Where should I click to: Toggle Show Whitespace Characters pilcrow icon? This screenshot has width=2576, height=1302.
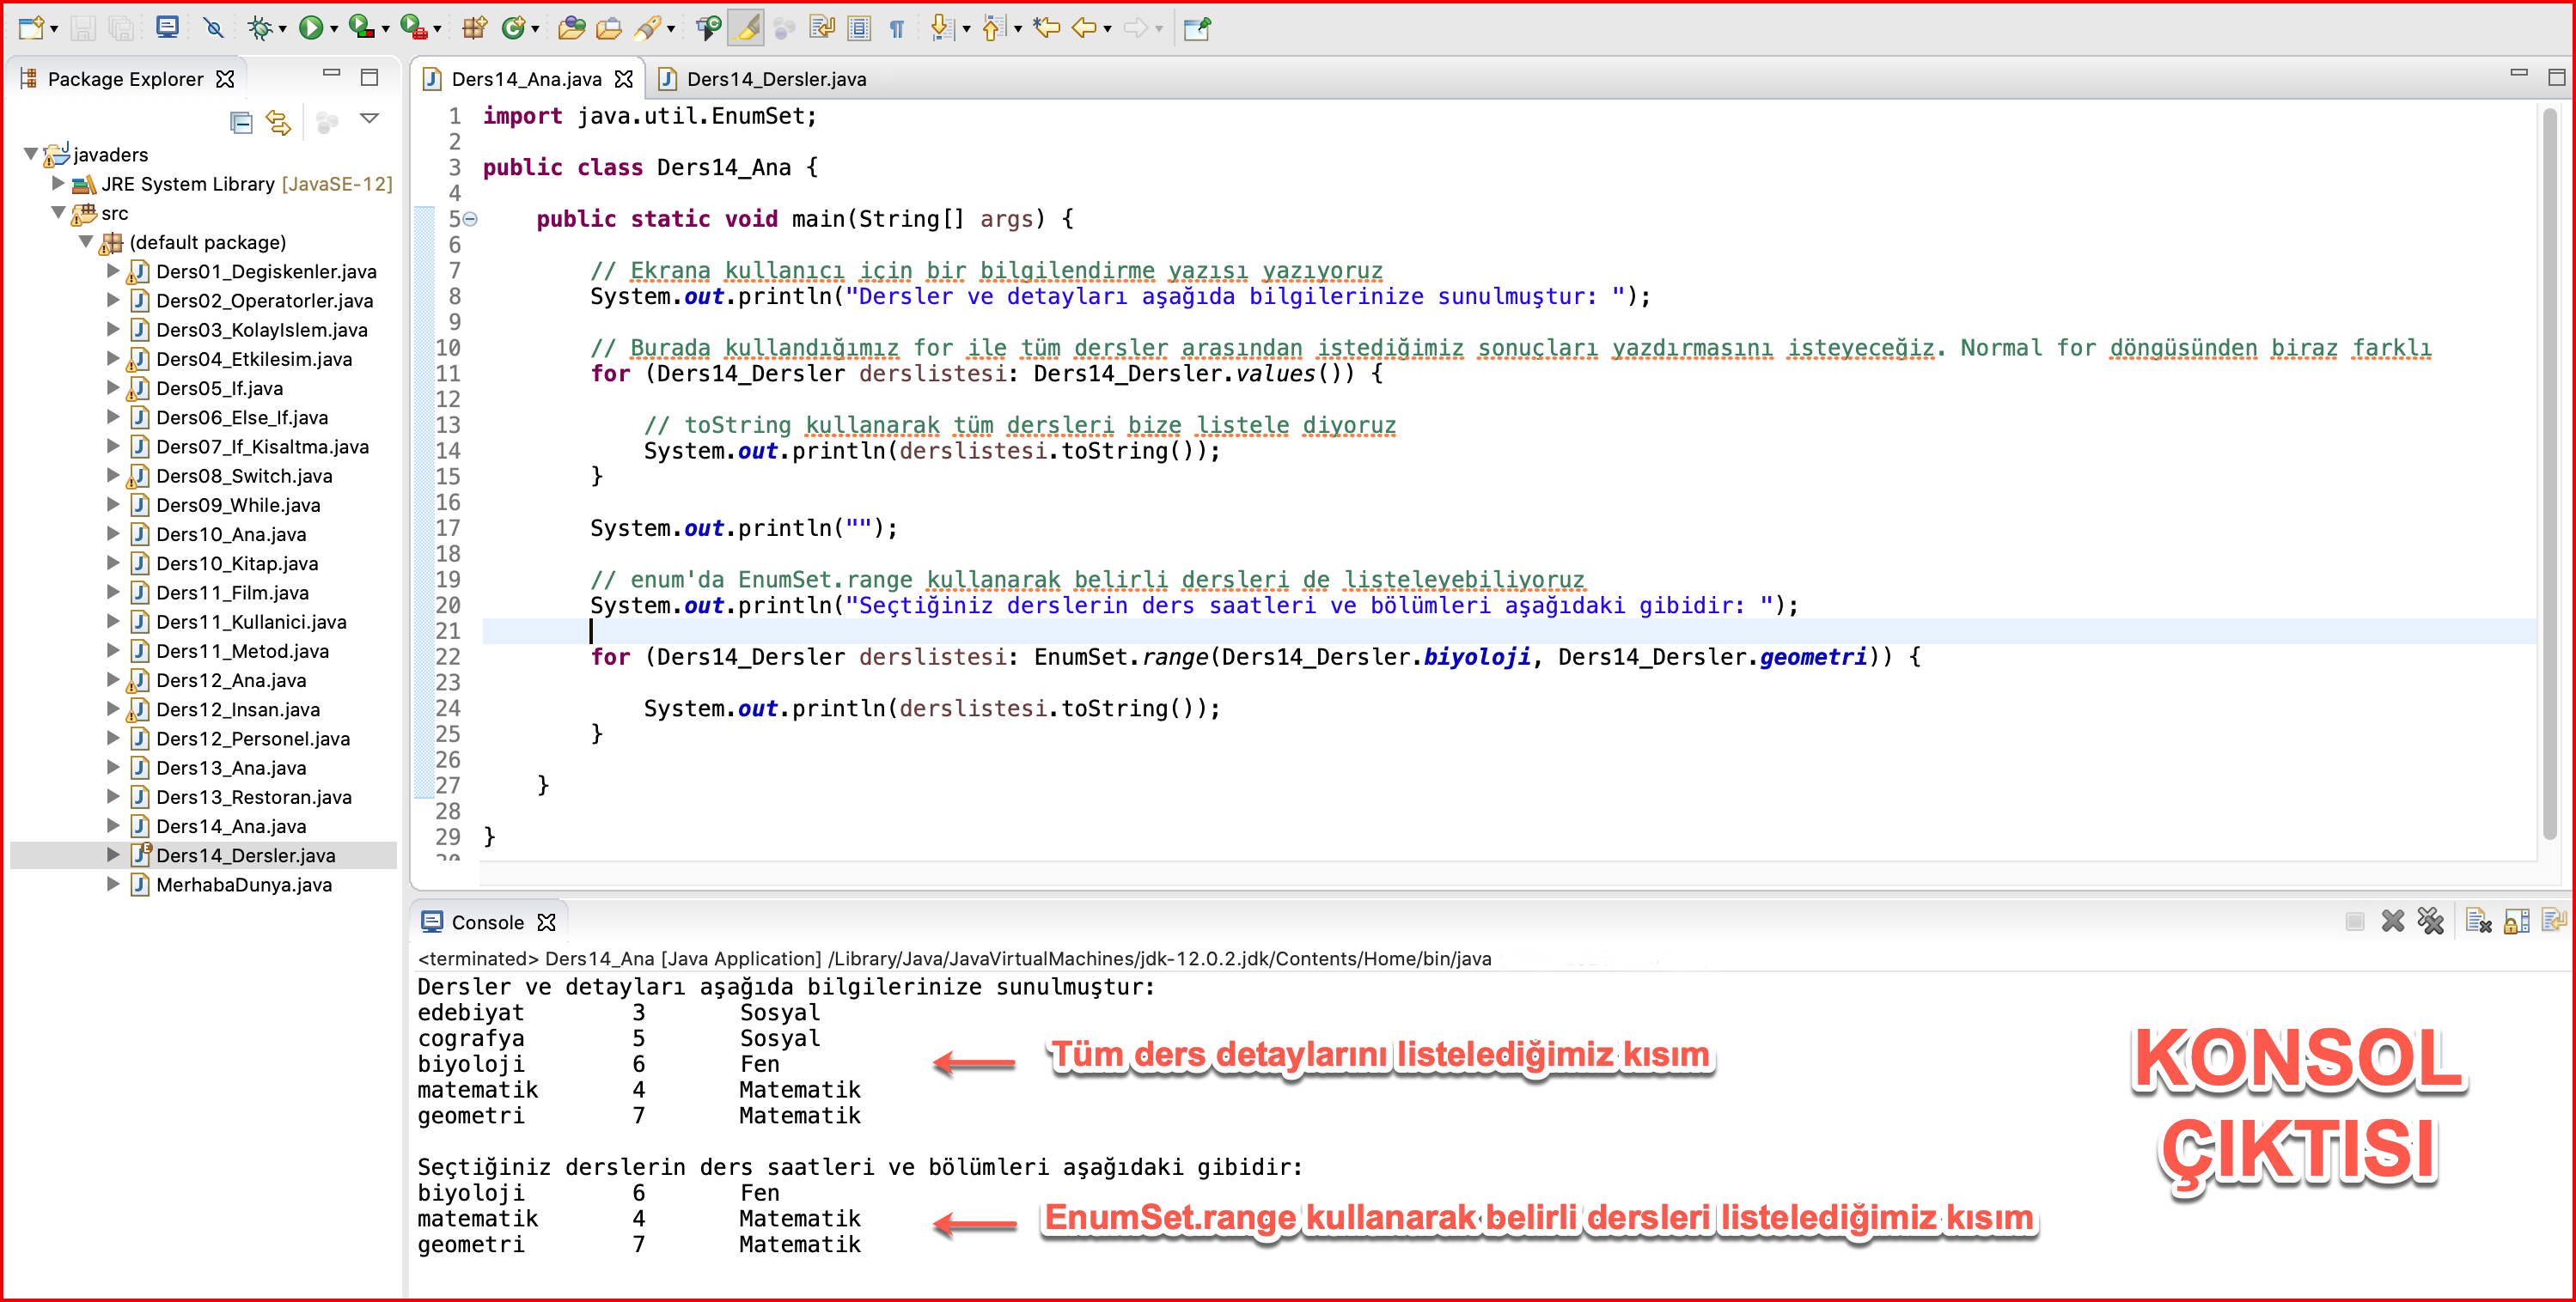click(x=897, y=28)
